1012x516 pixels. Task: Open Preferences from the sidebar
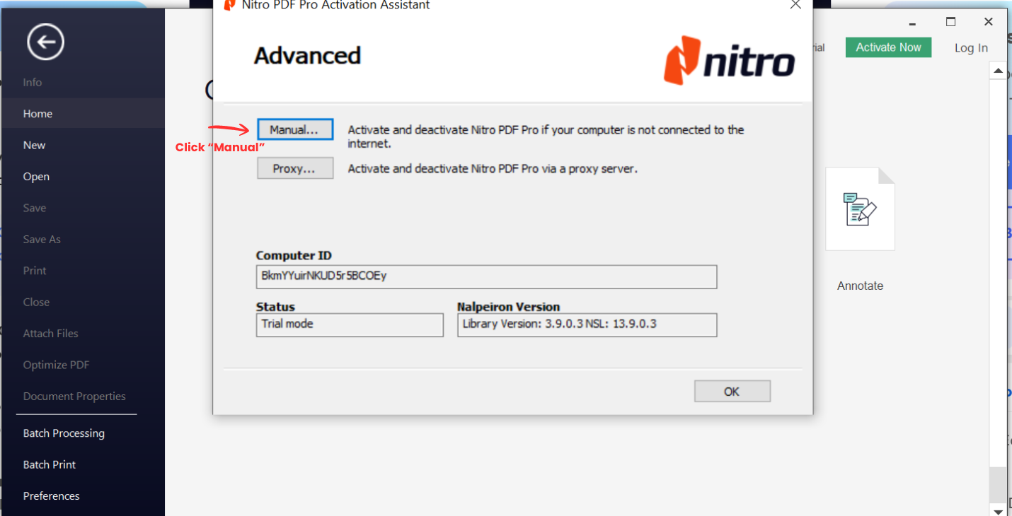pyautogui.click(x=51, y=496)
